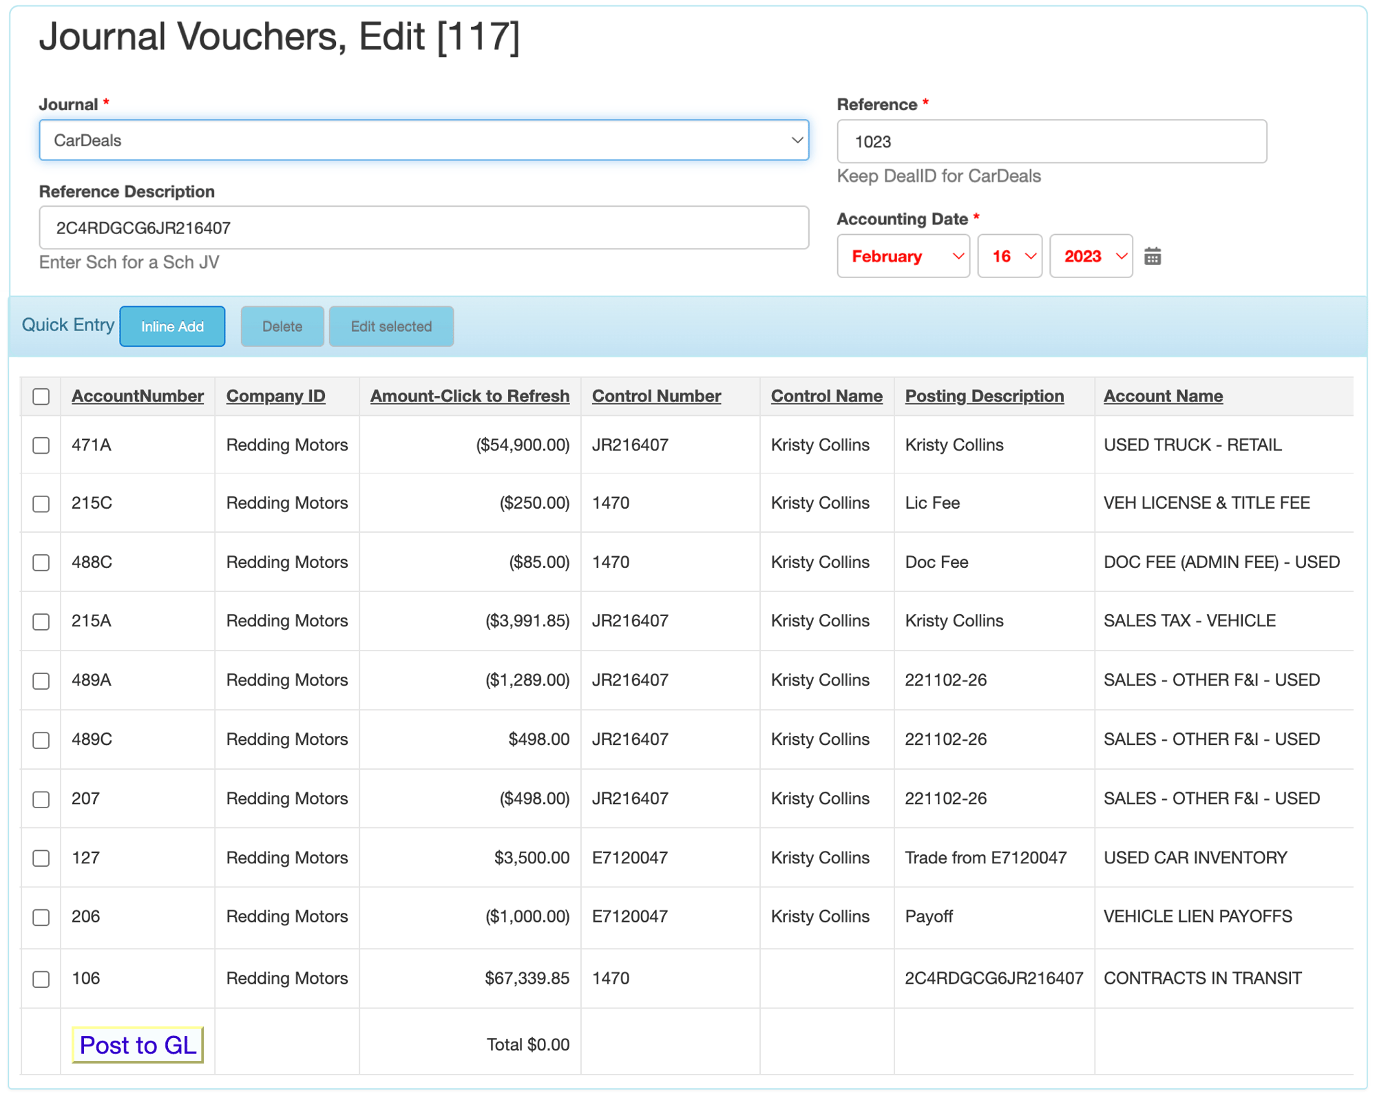Select the 471A account row checkbox
1377x1098 pixels.
(x=41, y=445)
